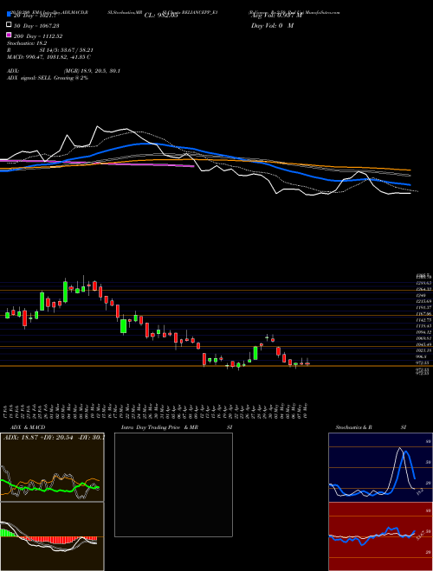The width and height of the screenshot is (433, 571).
Task: Open the ADX indicator chart panel
Action: tap(52, 467)
